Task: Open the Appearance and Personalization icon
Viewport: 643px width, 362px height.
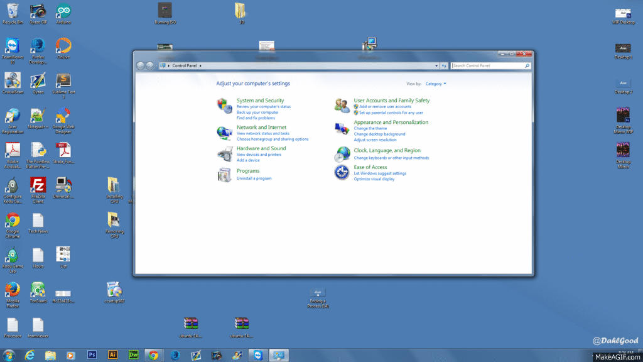Action: click(x=342, y=129)
